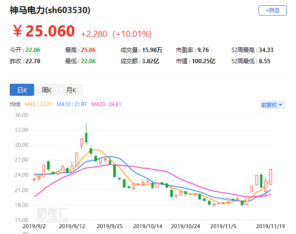The height and width of the screenshot is (234, 296).
Task: Click the 最低 value 22.06
Action: pos(88,61)
